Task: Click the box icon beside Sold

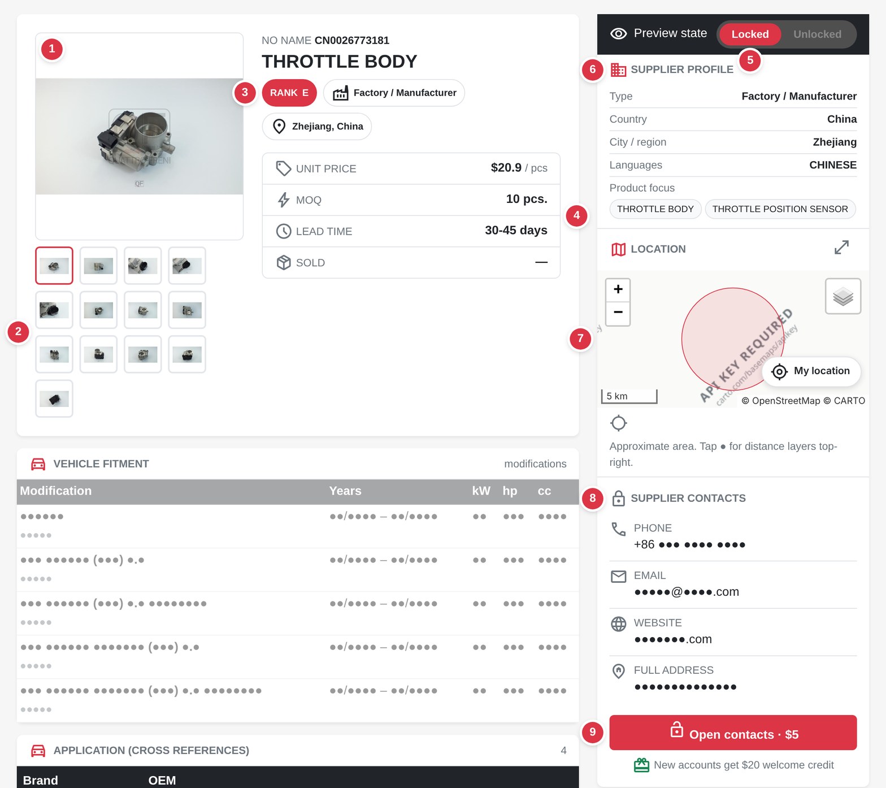Action: click(283, 262)
